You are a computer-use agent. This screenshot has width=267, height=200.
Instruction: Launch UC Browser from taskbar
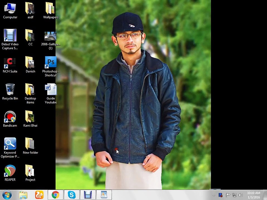[39, 195]
